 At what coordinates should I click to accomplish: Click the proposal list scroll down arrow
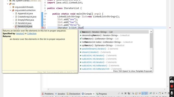tap(151, 68)
